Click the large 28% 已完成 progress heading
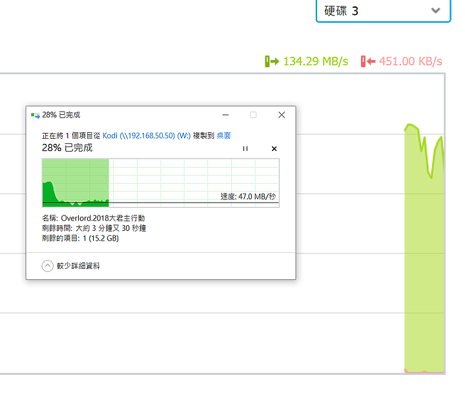 point(67,148)
